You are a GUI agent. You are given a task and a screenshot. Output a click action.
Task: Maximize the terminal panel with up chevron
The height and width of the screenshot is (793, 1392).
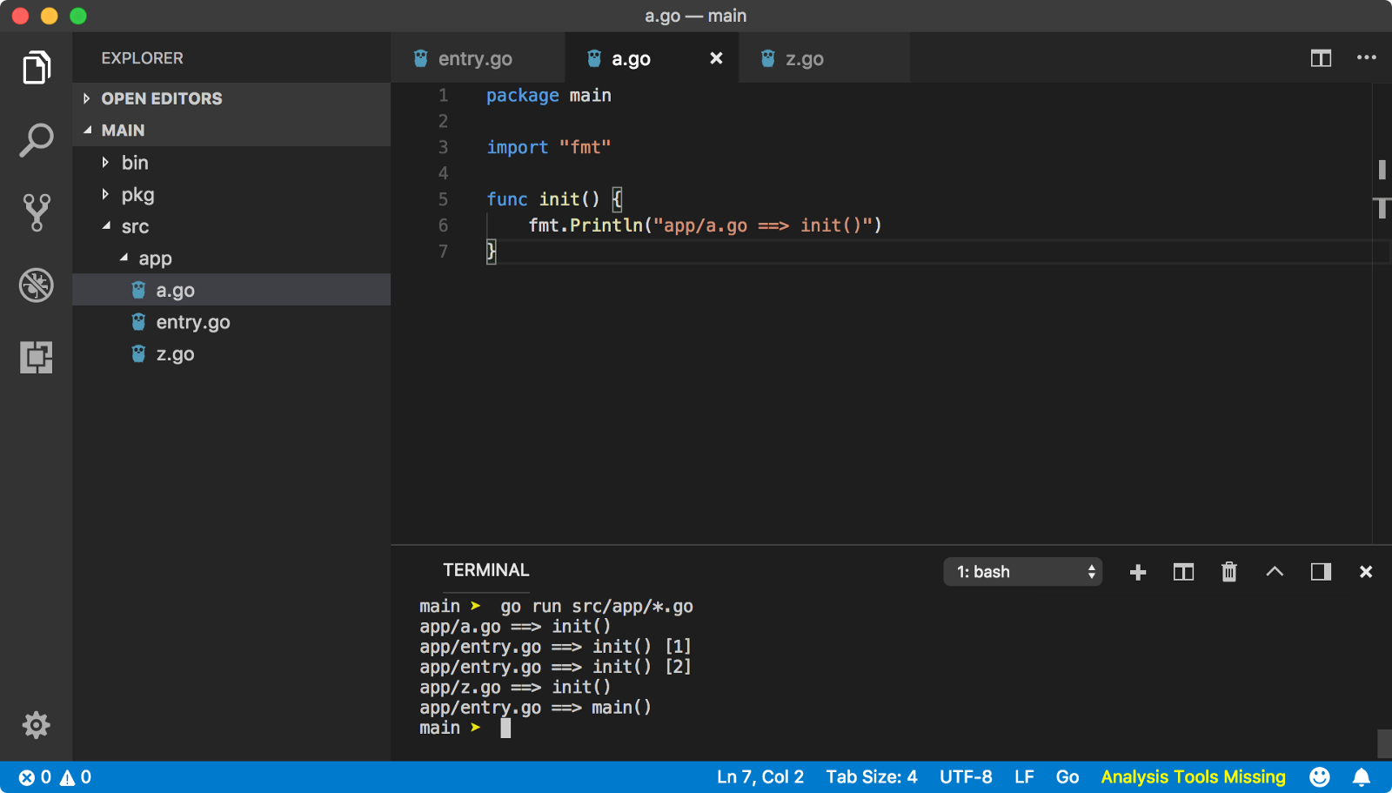(x=1275, y=572)
